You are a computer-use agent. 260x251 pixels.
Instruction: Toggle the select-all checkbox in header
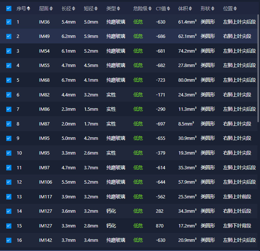9,8
